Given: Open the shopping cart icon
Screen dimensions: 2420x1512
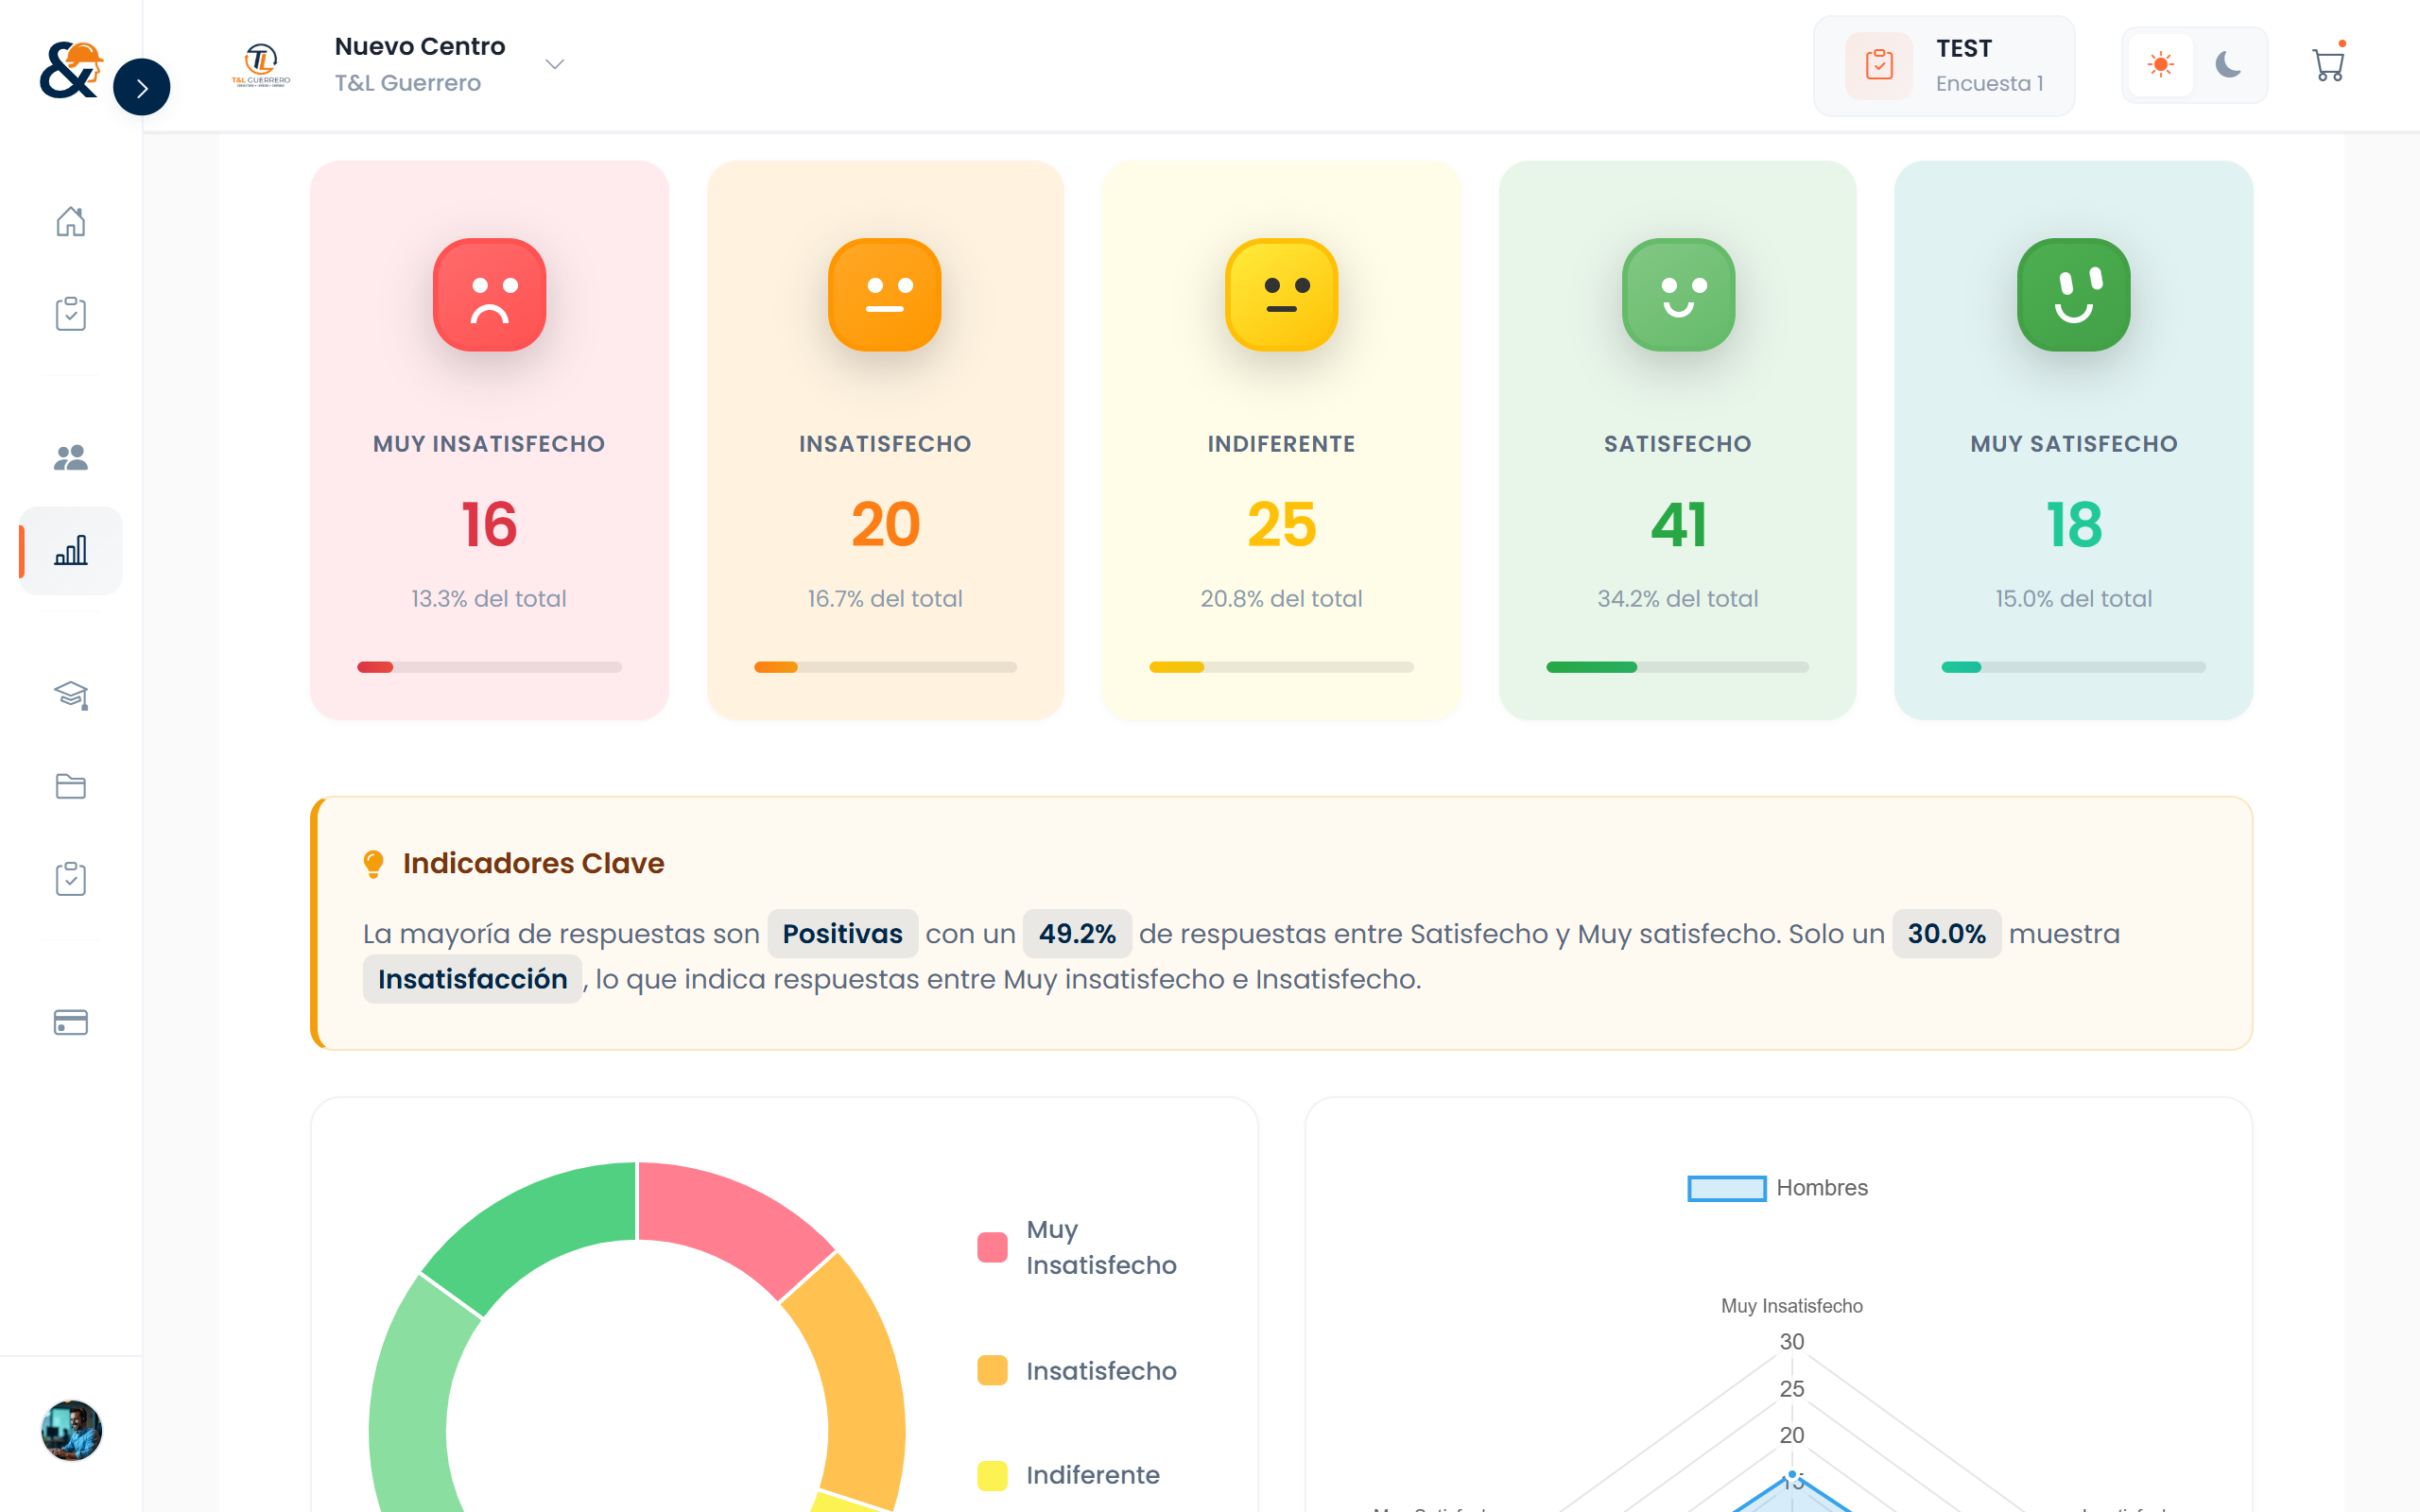Looking at the screenshot, I should 2329,65.
